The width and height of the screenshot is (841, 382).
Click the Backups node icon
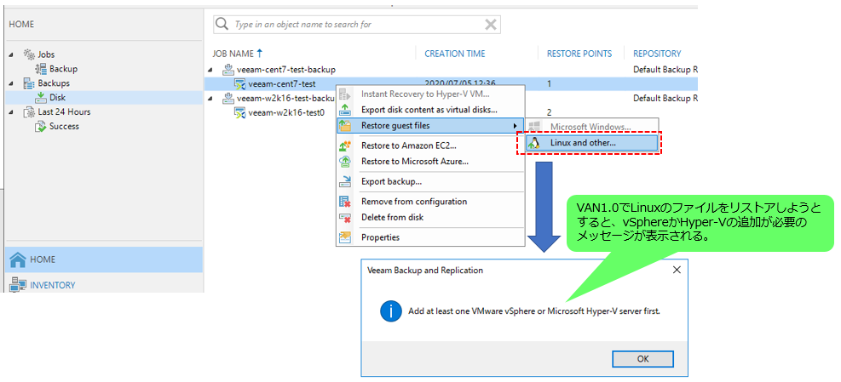click(x=29, y=83)
